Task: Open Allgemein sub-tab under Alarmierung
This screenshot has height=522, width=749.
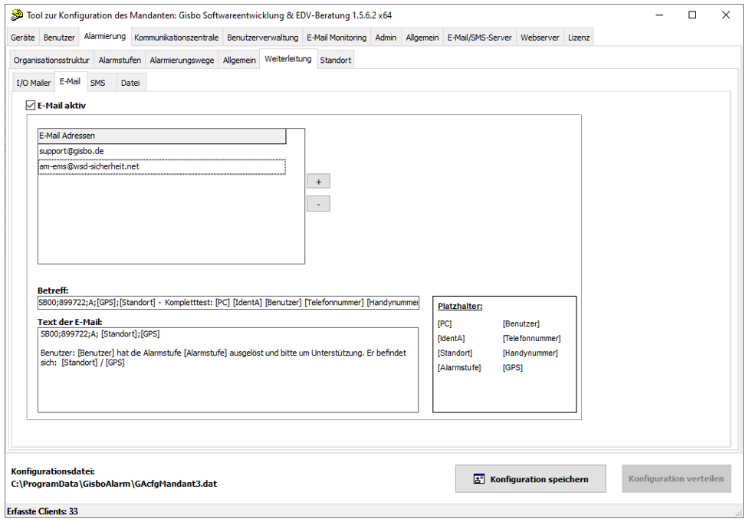Action: point(239,61)
